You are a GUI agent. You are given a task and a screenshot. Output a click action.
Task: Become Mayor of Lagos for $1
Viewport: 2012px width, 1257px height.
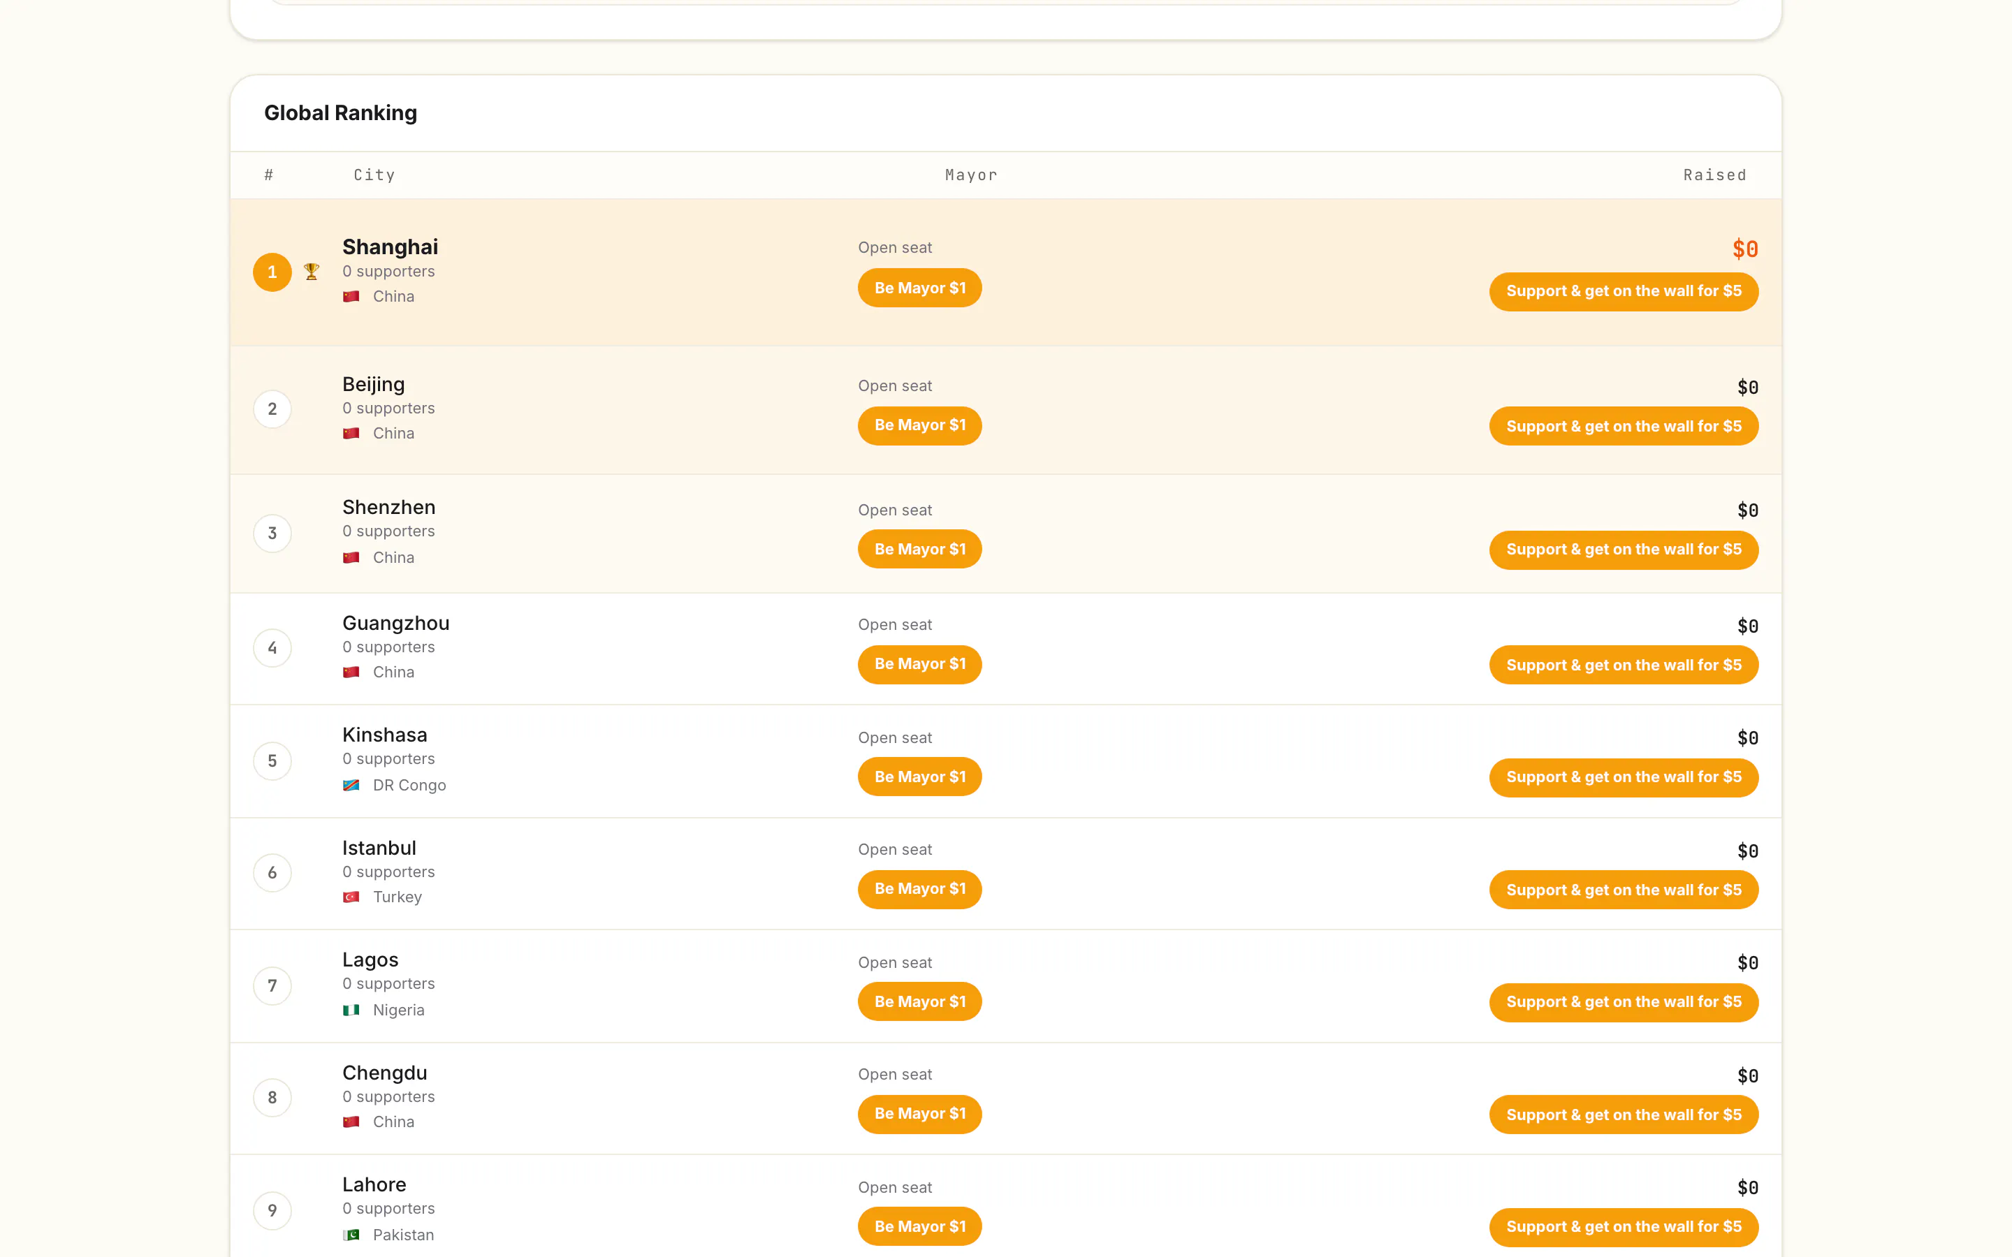[919, 1002]
